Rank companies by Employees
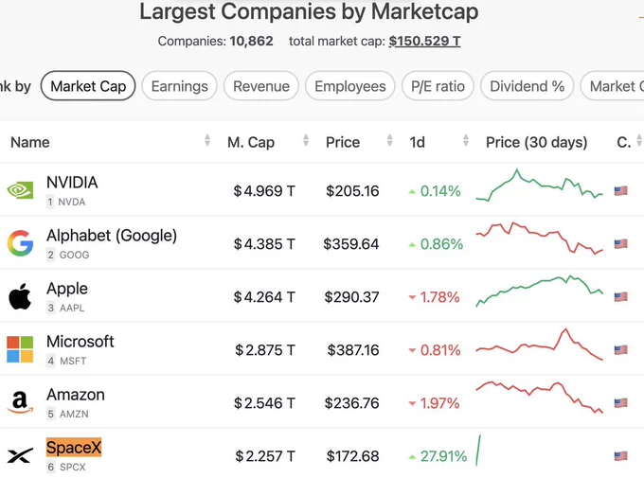Viewport: 644px width, 478px height. 349,86
